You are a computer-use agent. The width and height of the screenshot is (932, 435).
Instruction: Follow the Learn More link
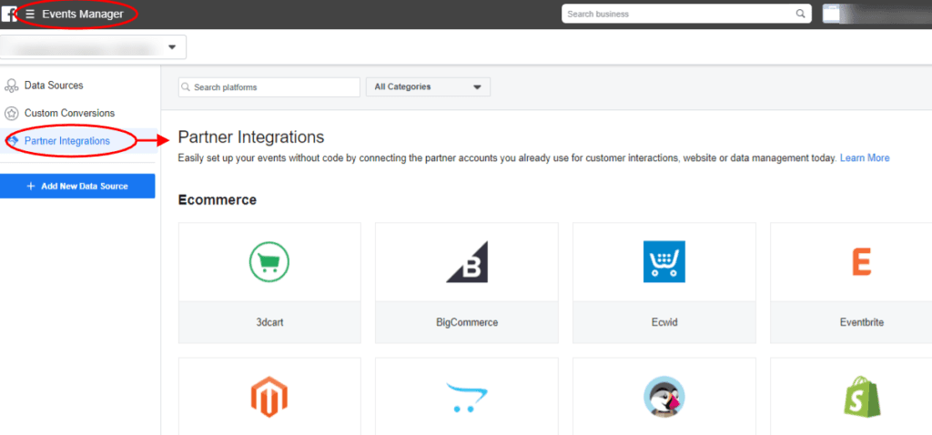(865, 158)
